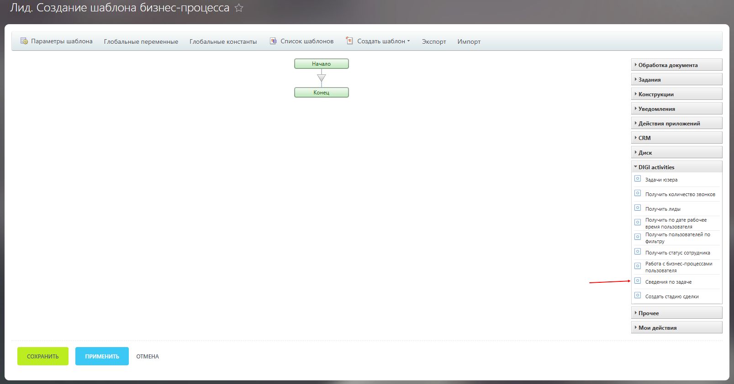Viewport: 734px width, 384px height.
Task: Click the Создать стадию сделки activity icon
Action: click(638, 296)
